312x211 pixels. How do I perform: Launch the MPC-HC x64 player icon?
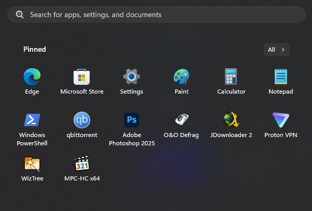pos(82,163)
